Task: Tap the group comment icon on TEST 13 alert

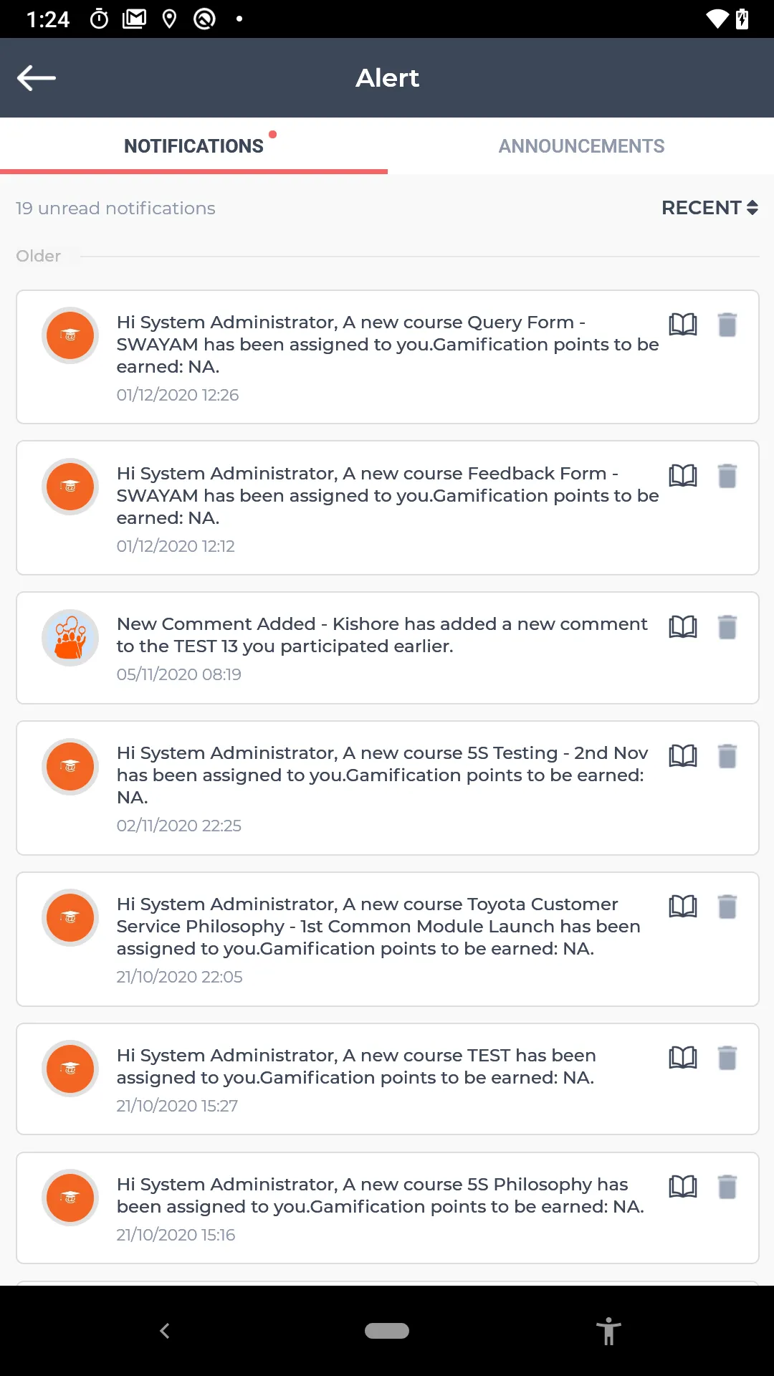Action: (70, 637)
